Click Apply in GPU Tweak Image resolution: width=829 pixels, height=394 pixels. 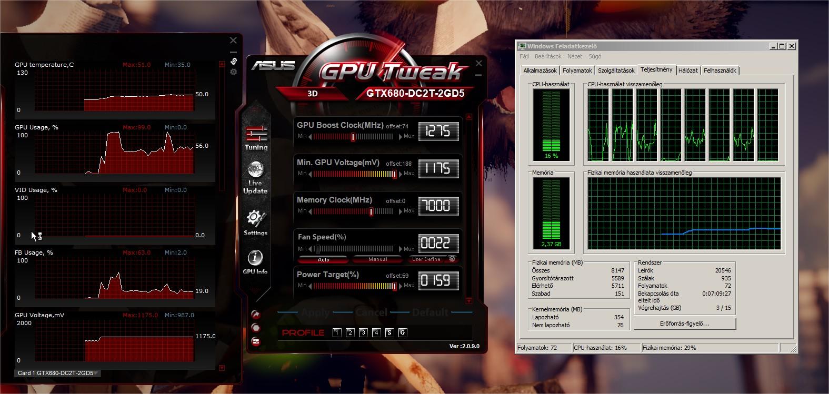pyautogui.click(x=316, y=312)
